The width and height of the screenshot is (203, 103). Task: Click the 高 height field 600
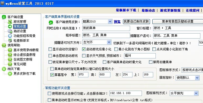[105, 75]
